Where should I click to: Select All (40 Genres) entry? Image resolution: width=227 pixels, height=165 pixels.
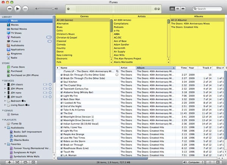point(83,20)
